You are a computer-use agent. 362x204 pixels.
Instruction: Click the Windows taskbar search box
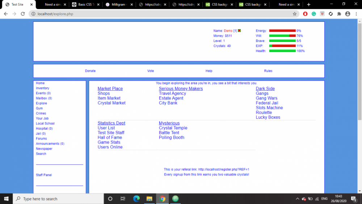click(x=58, y=199)
